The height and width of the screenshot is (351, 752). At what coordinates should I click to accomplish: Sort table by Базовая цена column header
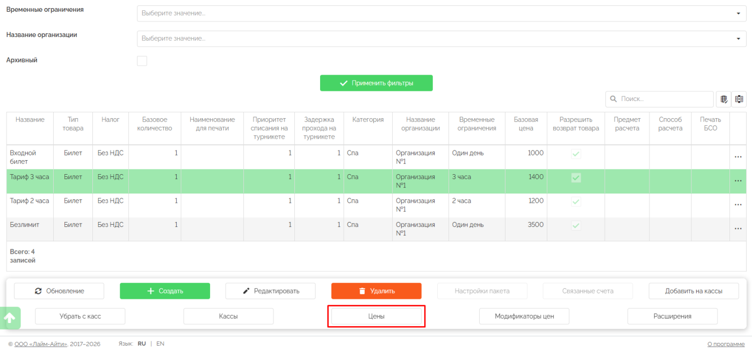coord(525,124)
